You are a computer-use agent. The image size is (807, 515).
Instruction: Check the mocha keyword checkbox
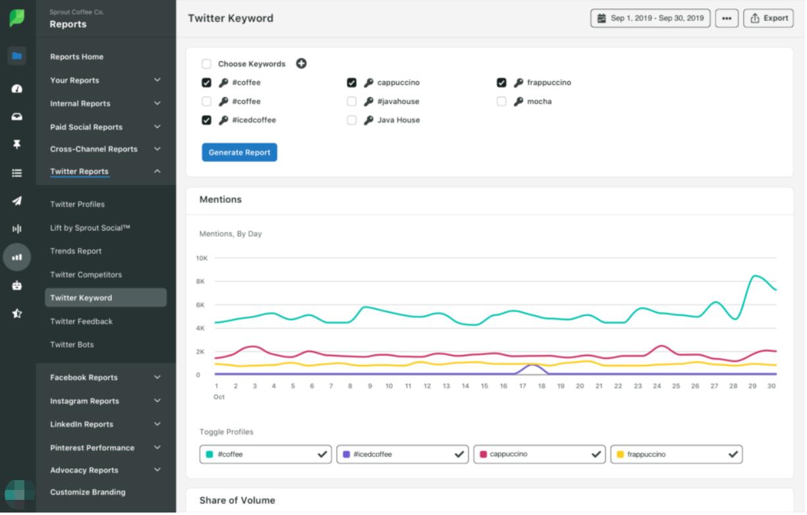(501, 101)
